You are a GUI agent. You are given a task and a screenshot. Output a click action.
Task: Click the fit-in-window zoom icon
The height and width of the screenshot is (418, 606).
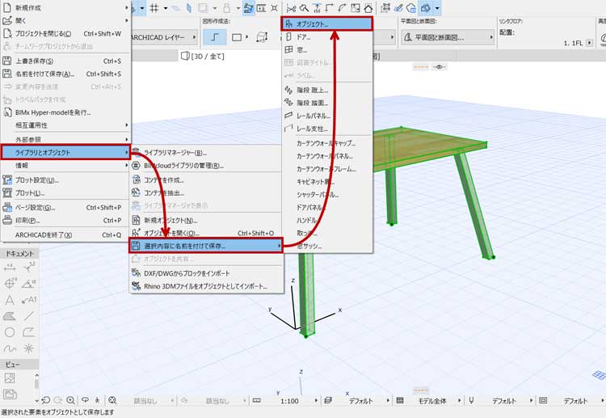click(x=112, y=400)
